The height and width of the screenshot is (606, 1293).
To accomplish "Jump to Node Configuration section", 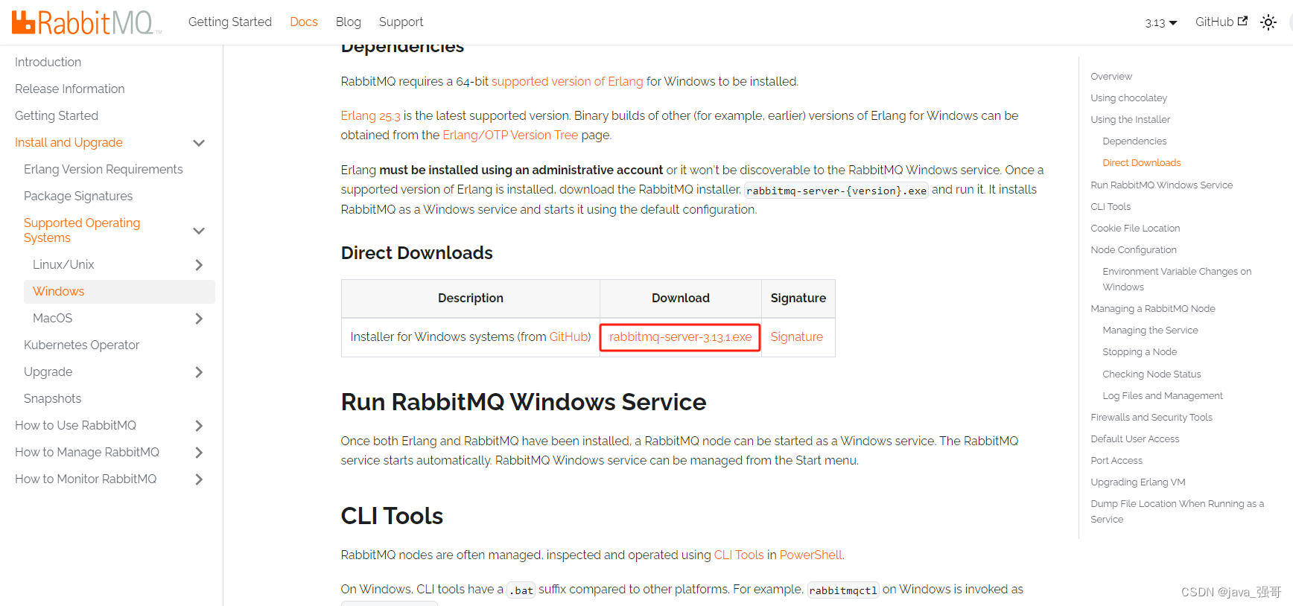I will tap(1134, 249).
